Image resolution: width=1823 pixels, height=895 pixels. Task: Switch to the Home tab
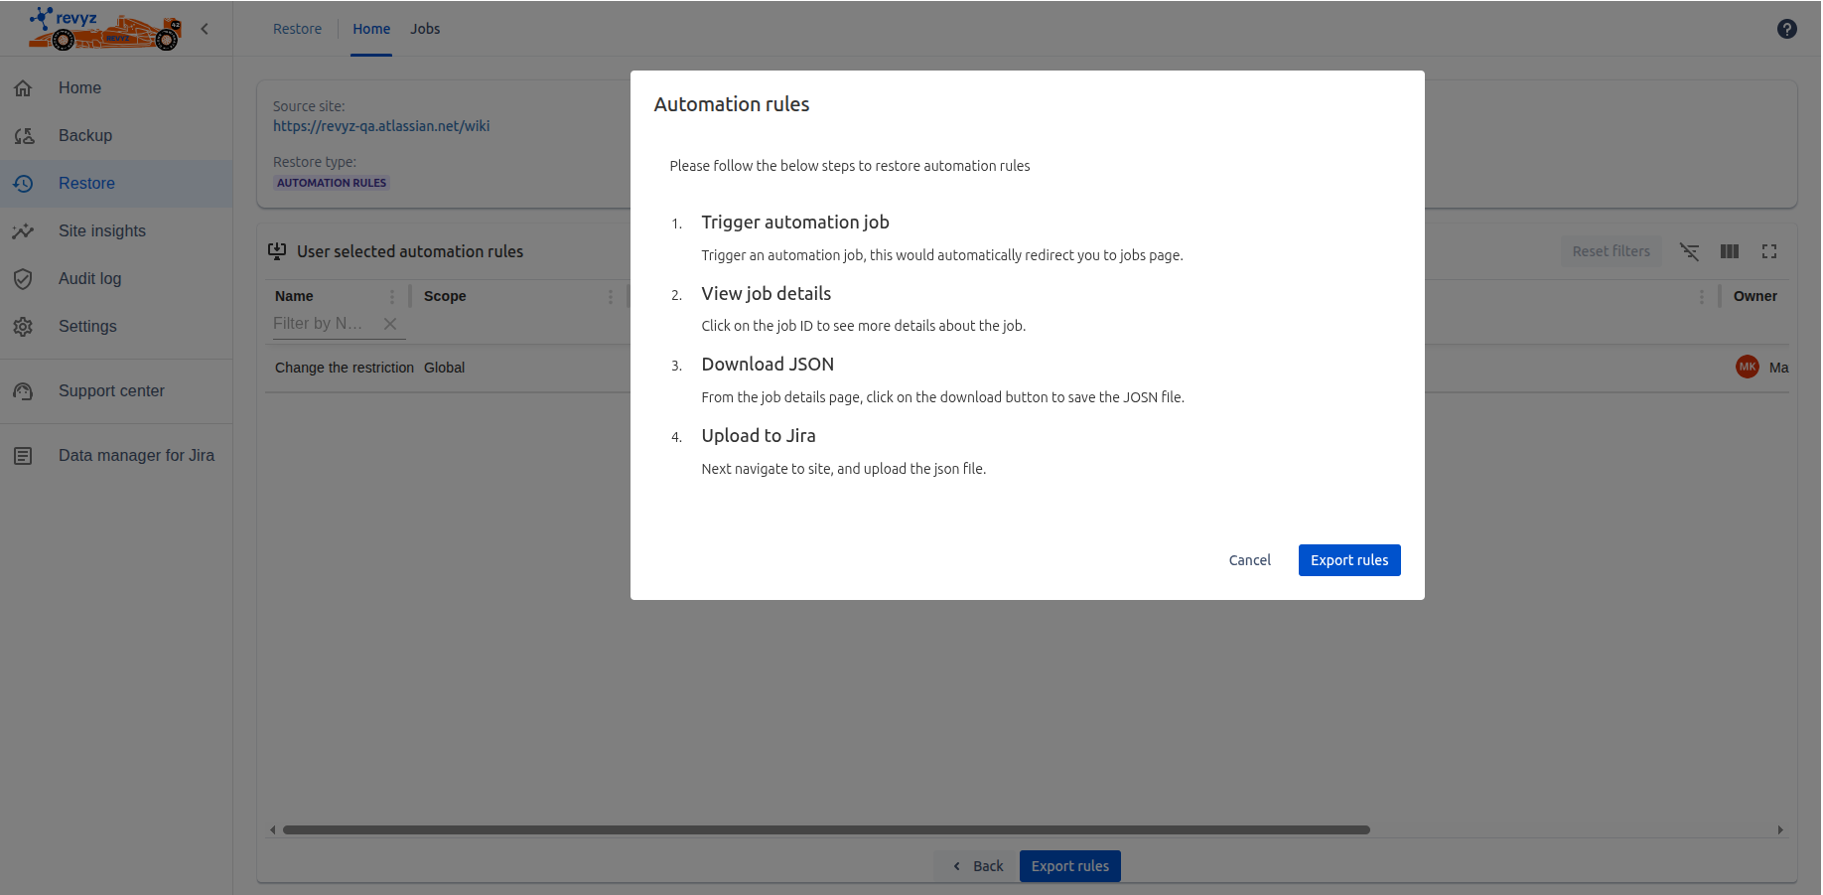370,29
